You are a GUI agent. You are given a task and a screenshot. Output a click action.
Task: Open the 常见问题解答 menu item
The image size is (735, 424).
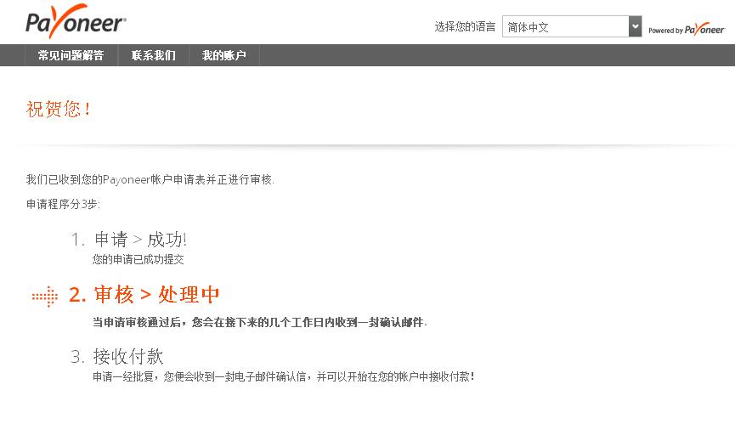pos(71,55)
